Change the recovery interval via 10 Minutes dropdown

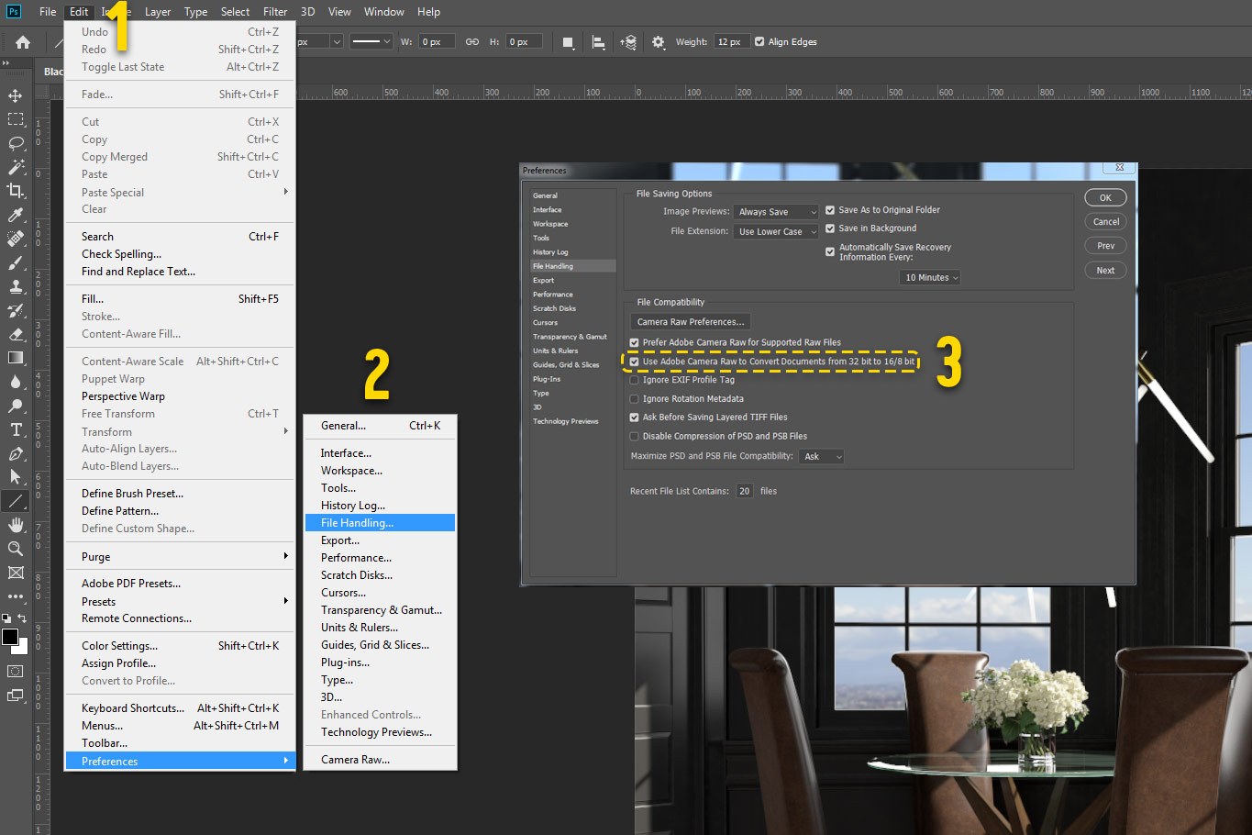click(929, 276)
